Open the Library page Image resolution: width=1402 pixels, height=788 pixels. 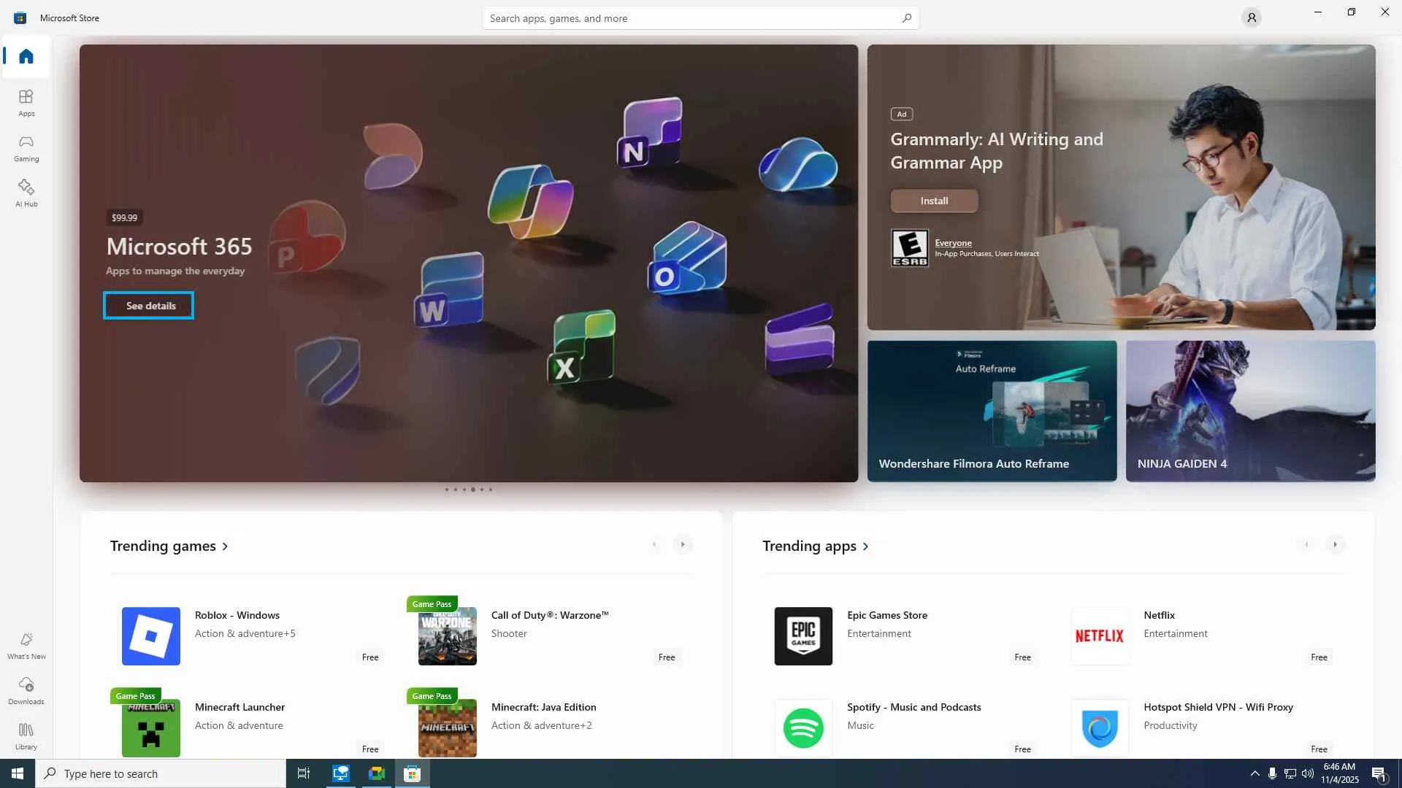26,735
